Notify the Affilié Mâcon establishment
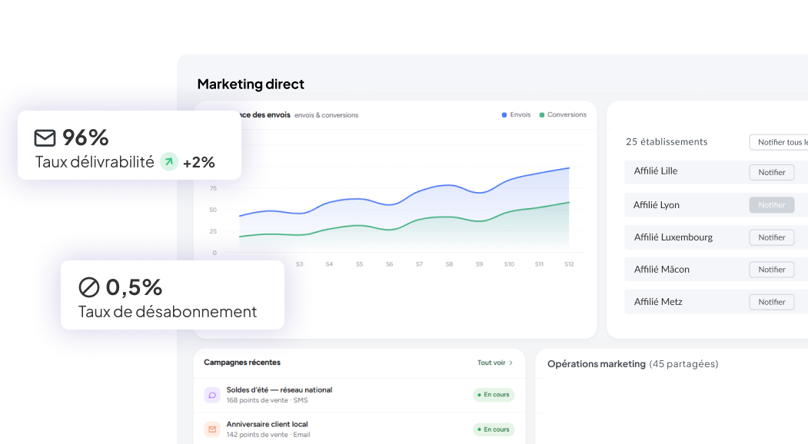Screen dimensions: 808x444 [771, 270]
